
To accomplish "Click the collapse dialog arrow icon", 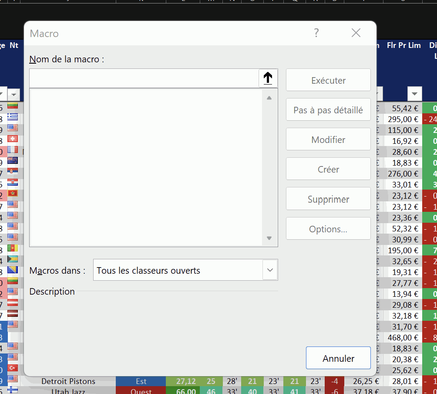I will point(268,78).
